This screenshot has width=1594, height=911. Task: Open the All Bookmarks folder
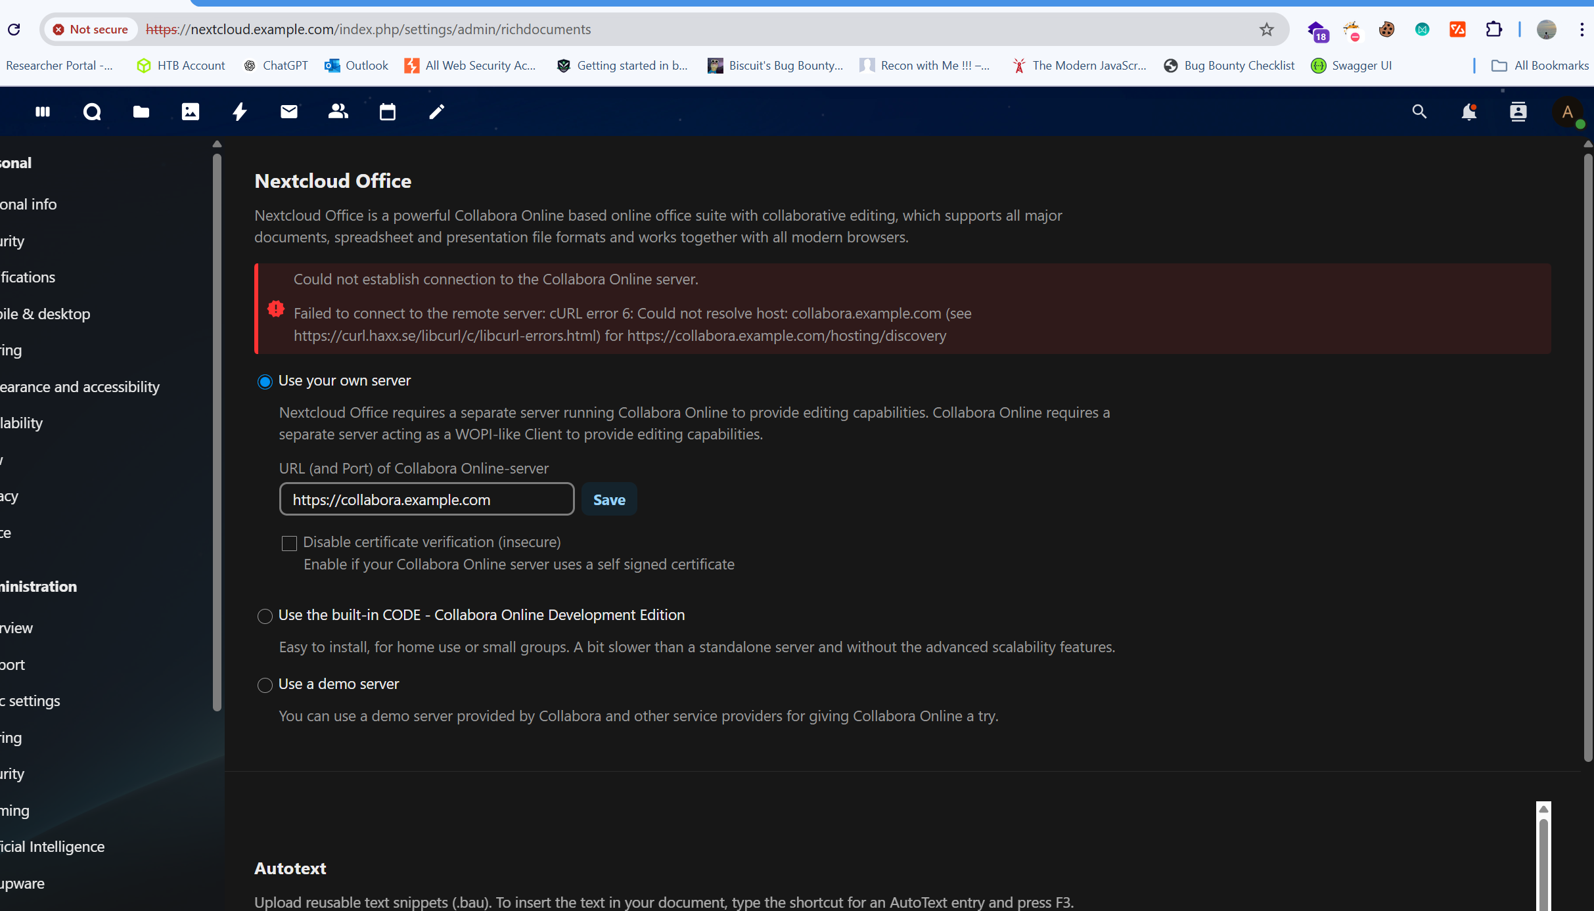pyautogui.click(x=1540, y=66)
